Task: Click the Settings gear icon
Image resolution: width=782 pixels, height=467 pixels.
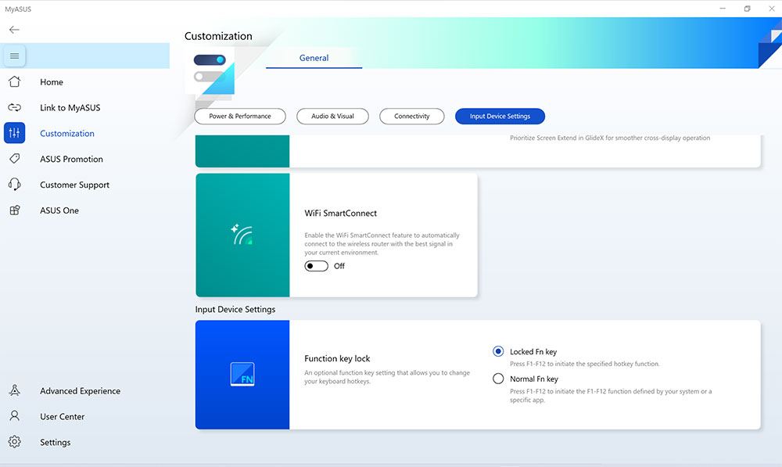Action: coord(14,441)
